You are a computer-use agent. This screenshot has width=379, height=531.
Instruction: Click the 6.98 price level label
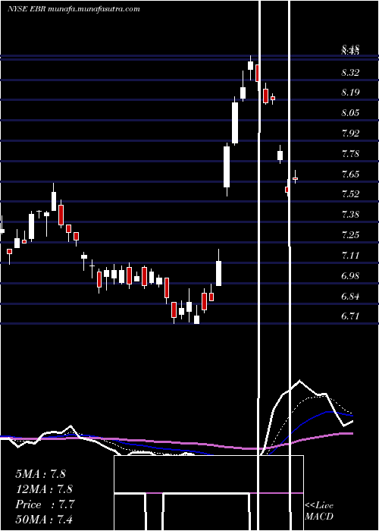[350, 276]
